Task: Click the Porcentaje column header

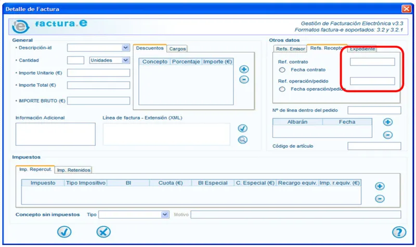Action: pyautogui.click(x=186, y=61)
